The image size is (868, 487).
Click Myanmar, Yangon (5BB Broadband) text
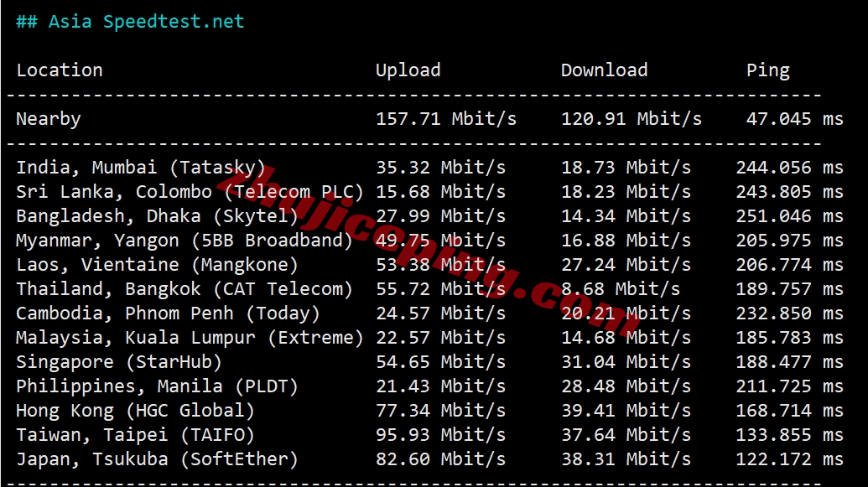point(184,241)
